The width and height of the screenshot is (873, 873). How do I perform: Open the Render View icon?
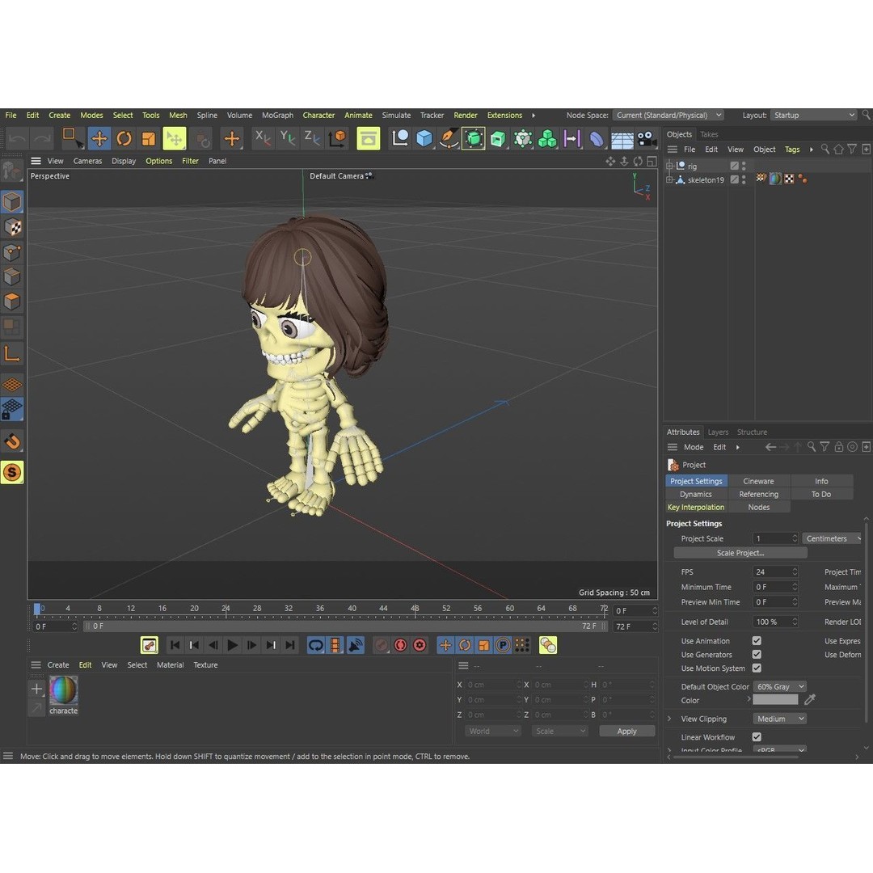click(368, 139)
